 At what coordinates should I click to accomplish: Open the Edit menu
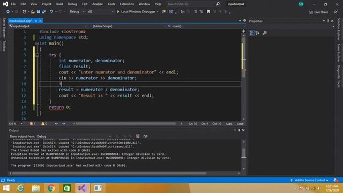point(23,4)
